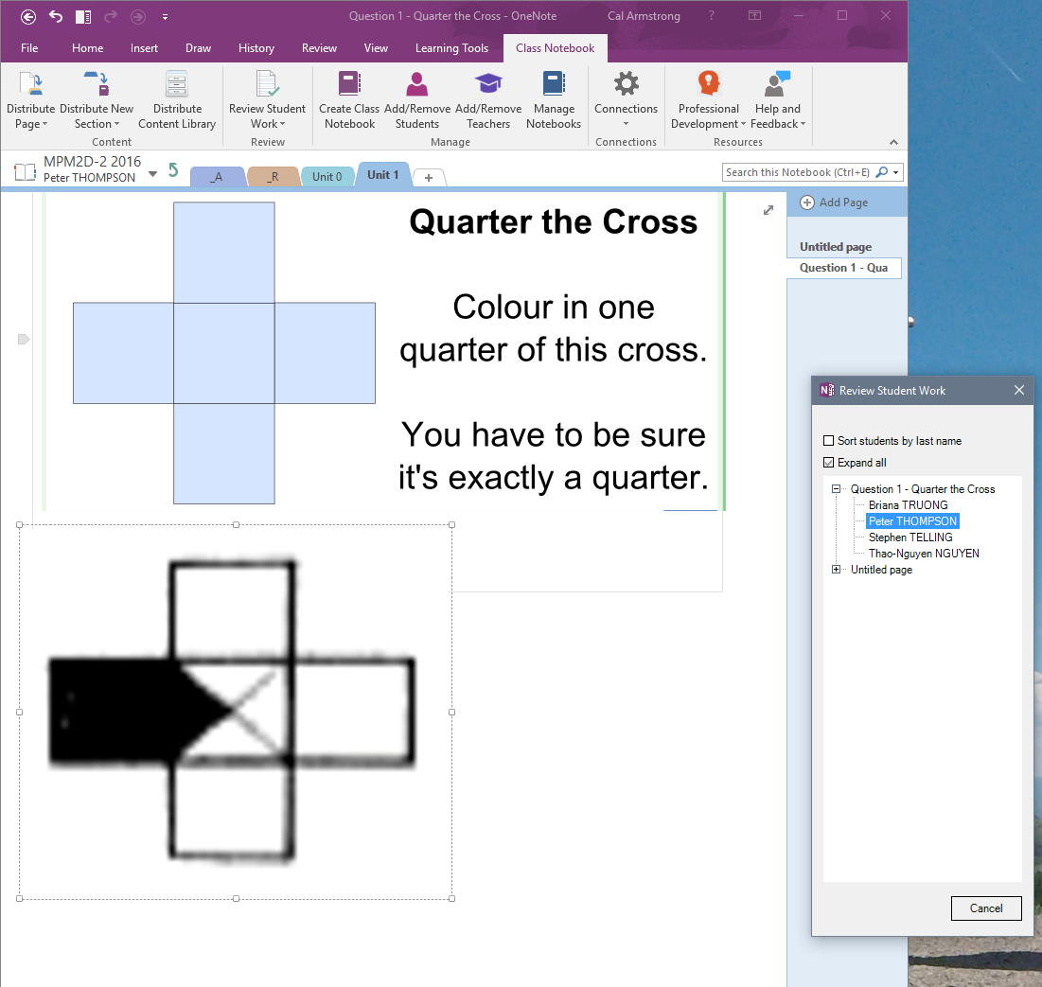
Task: Open the Distribute Page tool
Action: tap(30, 99)
